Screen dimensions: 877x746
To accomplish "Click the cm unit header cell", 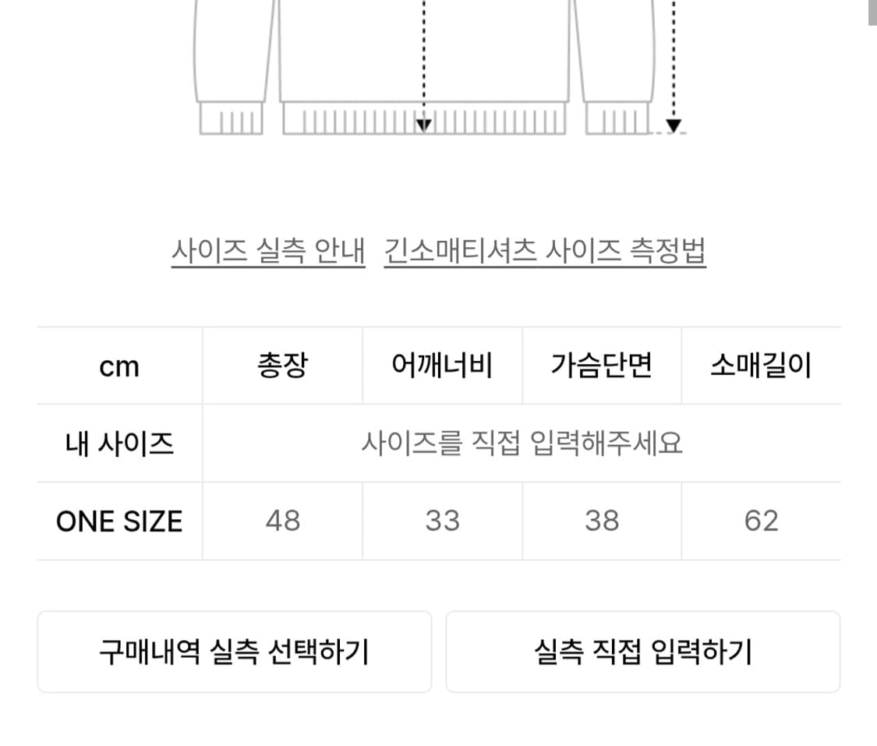I will click(x=120, y=365).
